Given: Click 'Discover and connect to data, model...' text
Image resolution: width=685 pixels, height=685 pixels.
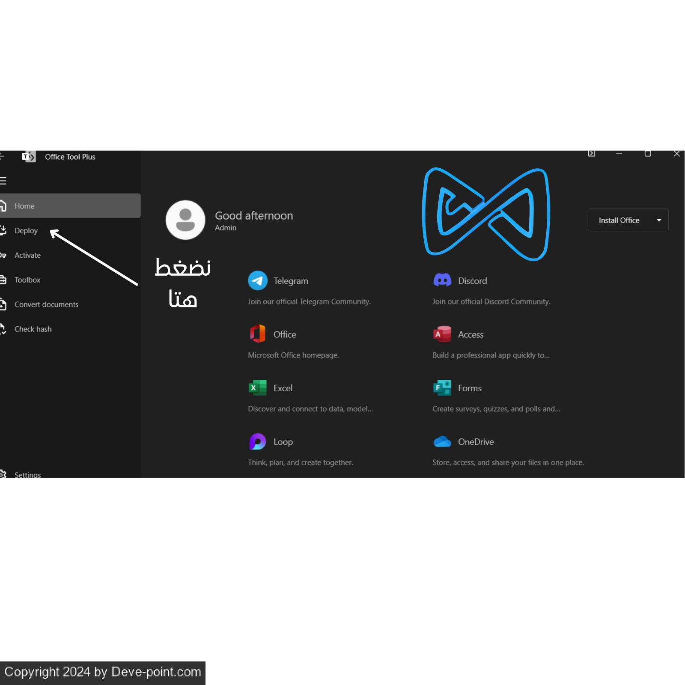Looking at the screenshot, I should [310, 409].
